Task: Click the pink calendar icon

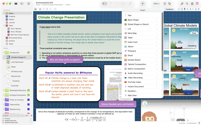Action: coord(197,3)
